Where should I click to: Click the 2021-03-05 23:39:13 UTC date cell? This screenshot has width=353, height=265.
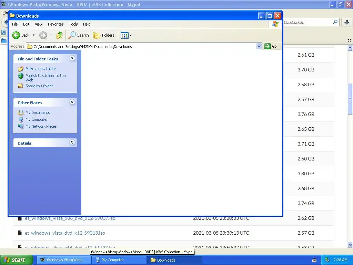tap(221, 233)
